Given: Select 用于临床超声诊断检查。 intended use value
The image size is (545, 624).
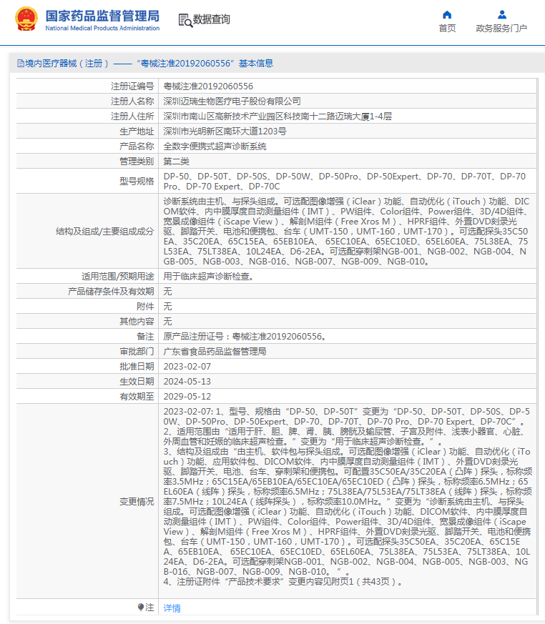Looking at the screenshot, I should [x=209, y=276].
